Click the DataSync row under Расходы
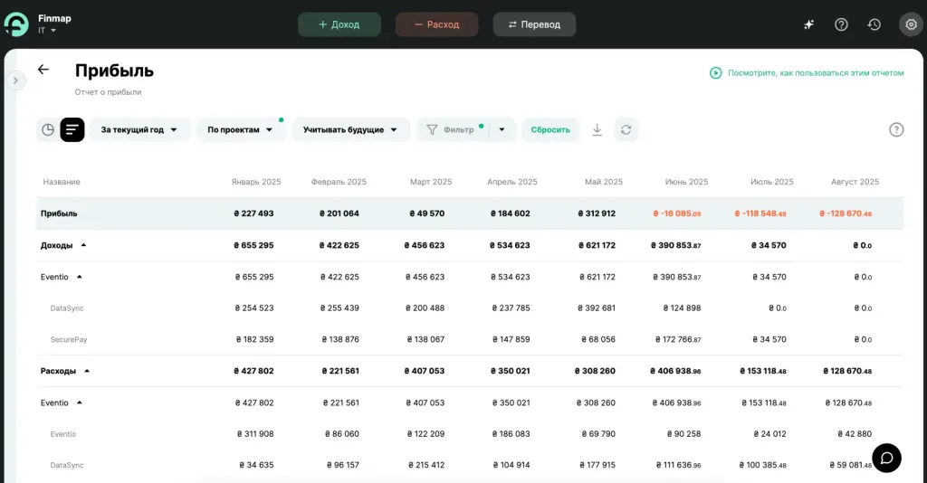Screen dimensions: 927x483 [x=67, y=465]
